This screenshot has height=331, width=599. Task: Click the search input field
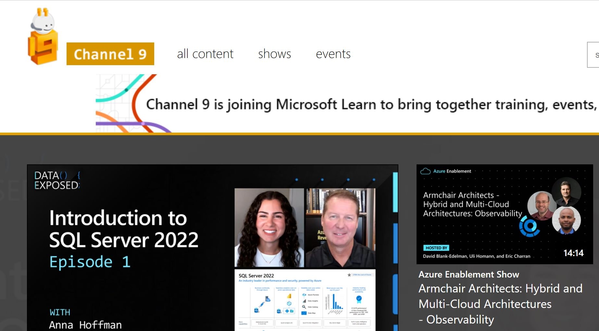[x=593, y=55]
